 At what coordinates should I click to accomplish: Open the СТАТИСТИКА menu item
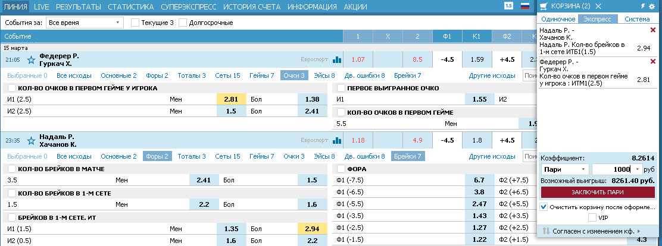pyautogui.click(x=131, y=7)
